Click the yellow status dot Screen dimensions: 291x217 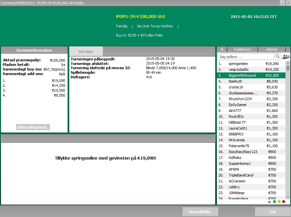pos(279,202)
